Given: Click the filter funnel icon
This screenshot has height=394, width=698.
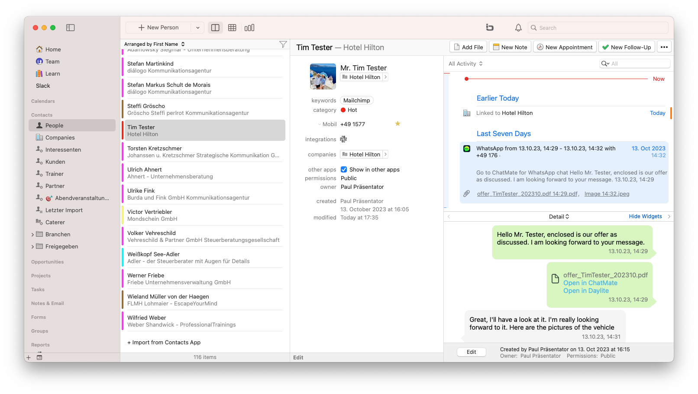Looking at the screenshot, I should [283, 44].
